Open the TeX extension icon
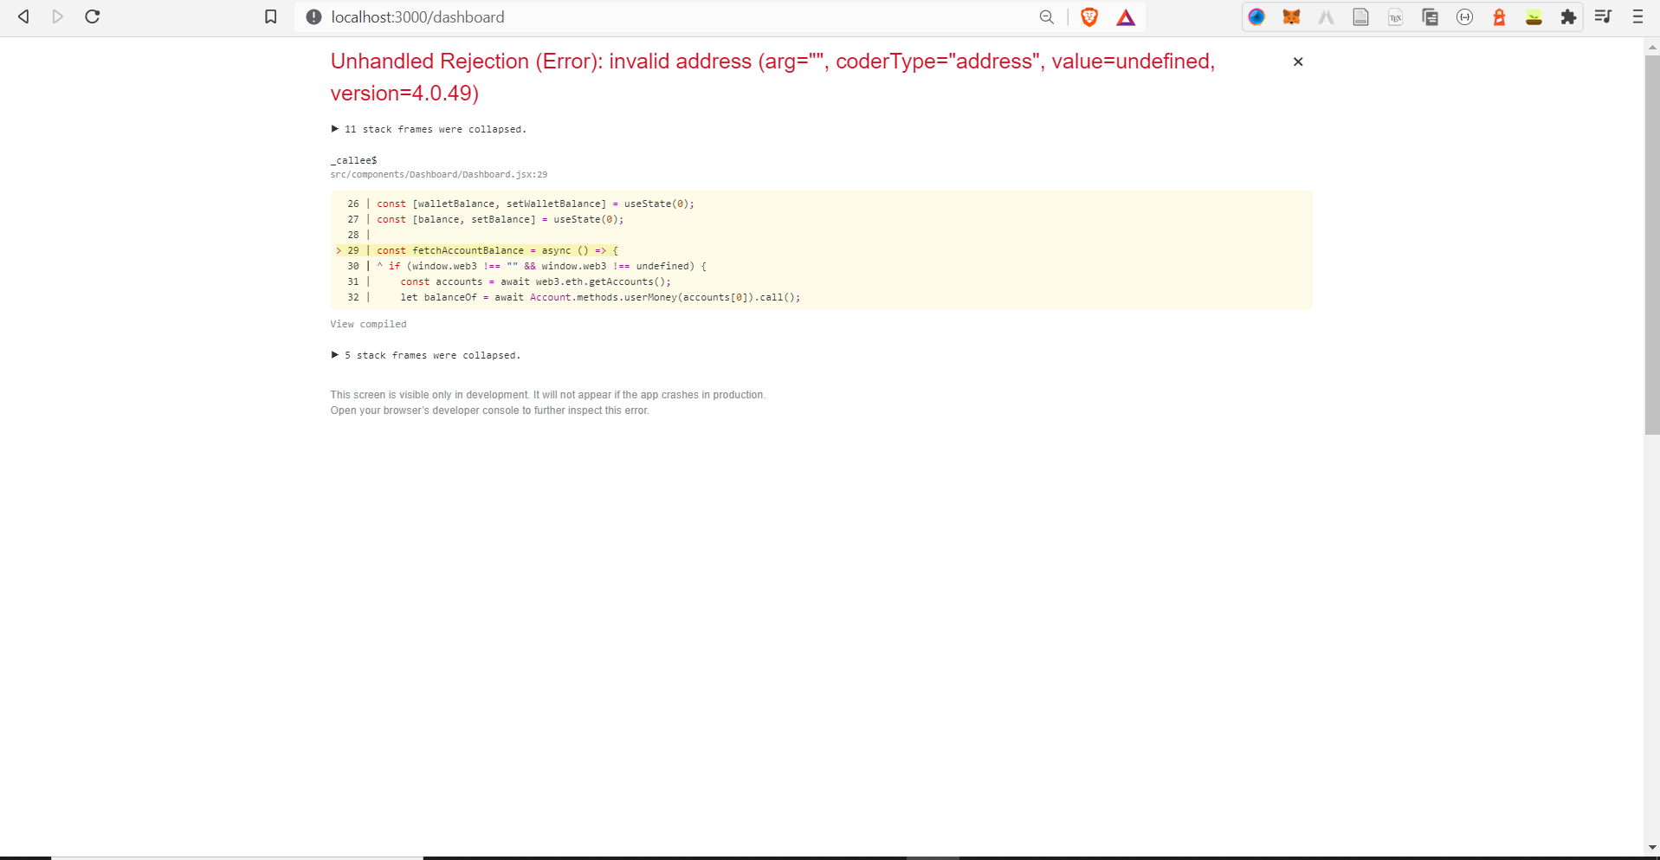Image resolution: width=1660 pixels, height=860 pixels. click(1396, 16)
